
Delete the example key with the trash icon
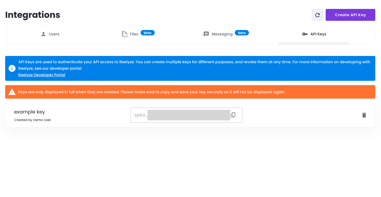tap(364, 115)
